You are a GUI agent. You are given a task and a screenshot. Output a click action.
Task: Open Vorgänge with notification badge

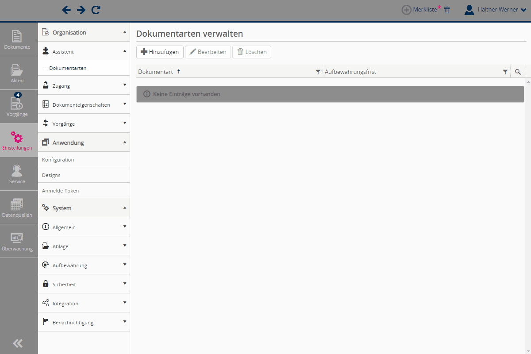tap(17, 107)
